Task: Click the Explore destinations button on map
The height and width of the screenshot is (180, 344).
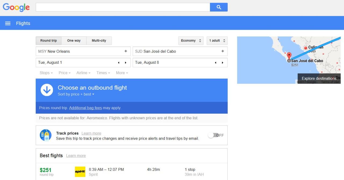Action: point(319,78)
